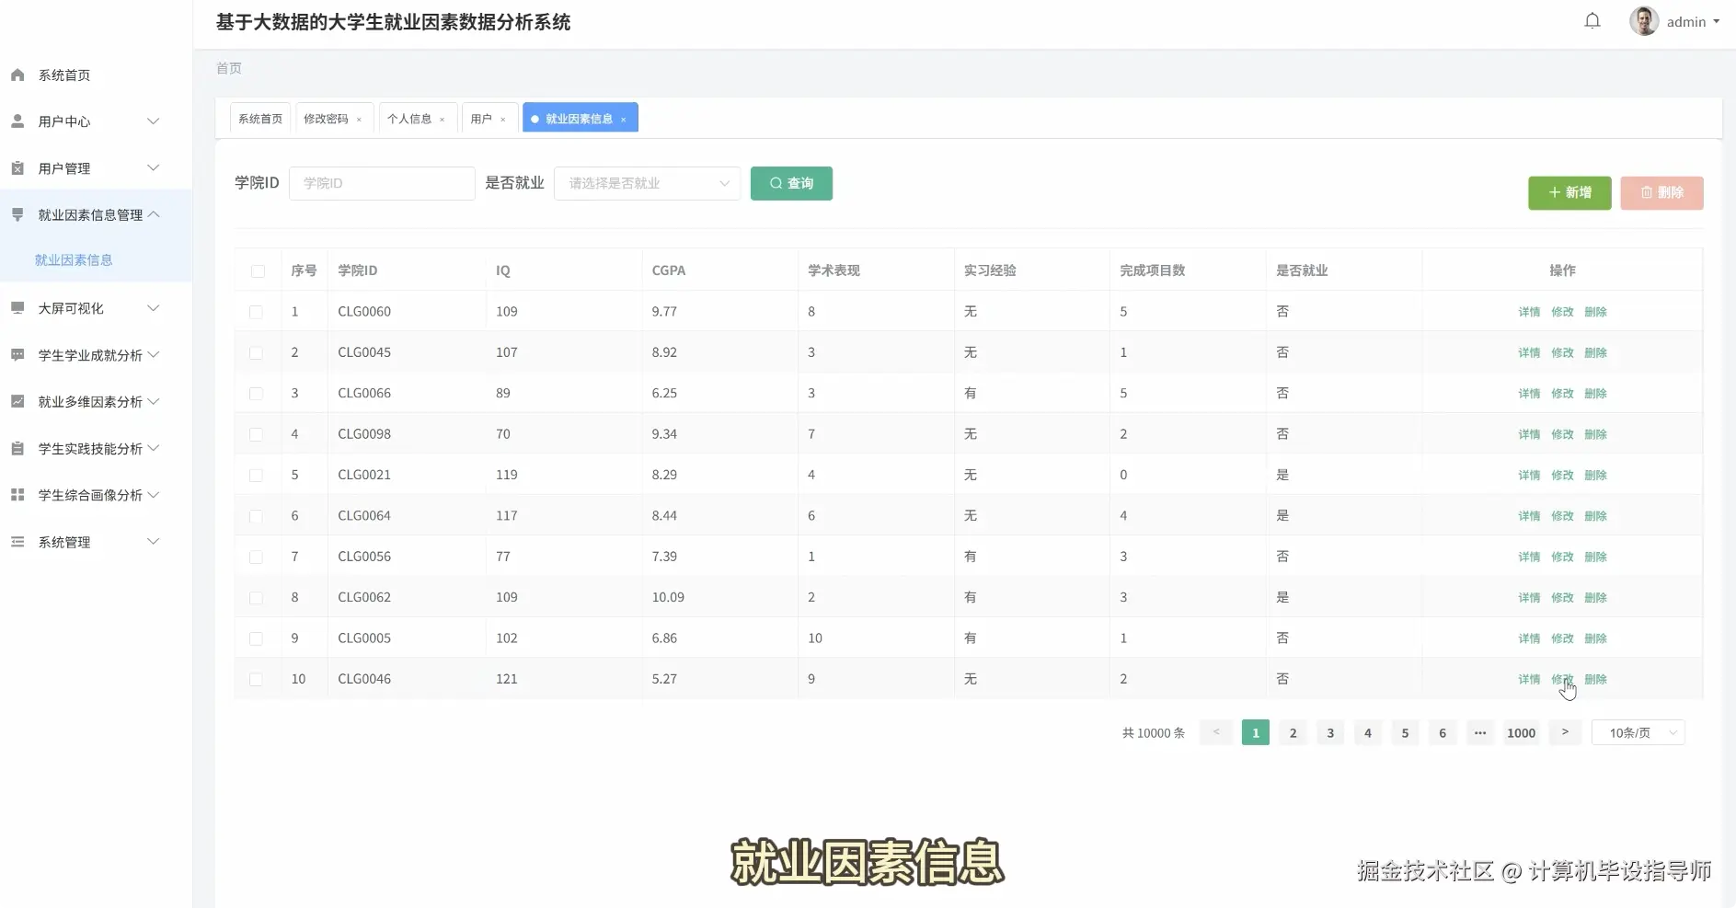Switch to the 修改密码 tab
This screenshot has height=908, width=1736.
pyautogui.click(x=326, y=119)
